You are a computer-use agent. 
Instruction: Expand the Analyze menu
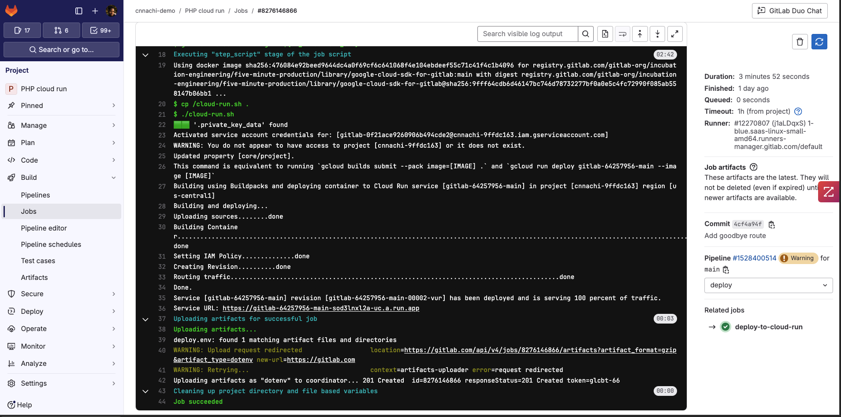pos(61,363)
